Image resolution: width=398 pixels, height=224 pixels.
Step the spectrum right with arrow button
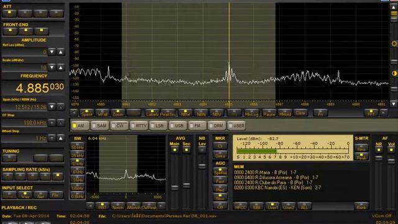[x=384, y=113]
